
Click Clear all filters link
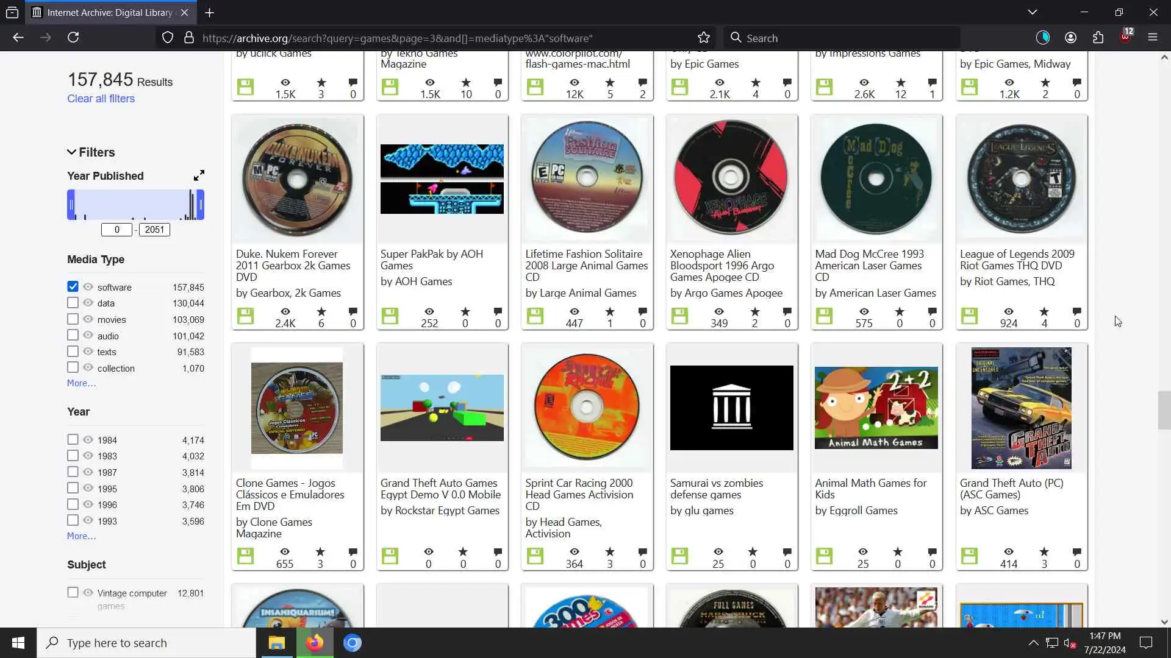(101, 99)
